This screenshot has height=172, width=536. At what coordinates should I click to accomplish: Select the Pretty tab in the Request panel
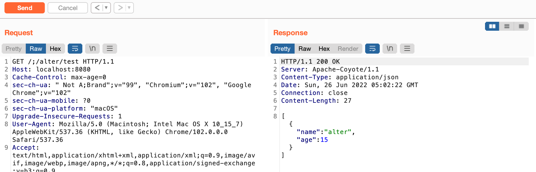click(x=13, y=49)
